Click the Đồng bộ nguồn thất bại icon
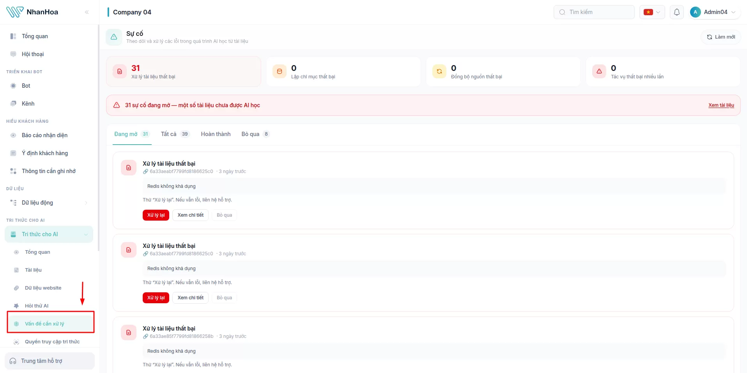Image resolution: width=747 pixels, height=373 pixels. tap(439, 71)
